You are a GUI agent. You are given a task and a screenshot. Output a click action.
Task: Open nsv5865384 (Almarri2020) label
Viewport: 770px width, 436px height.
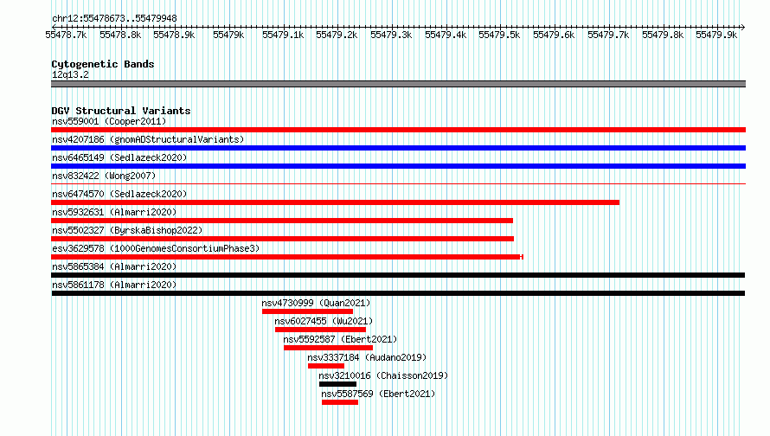click(x=114, y=266)
